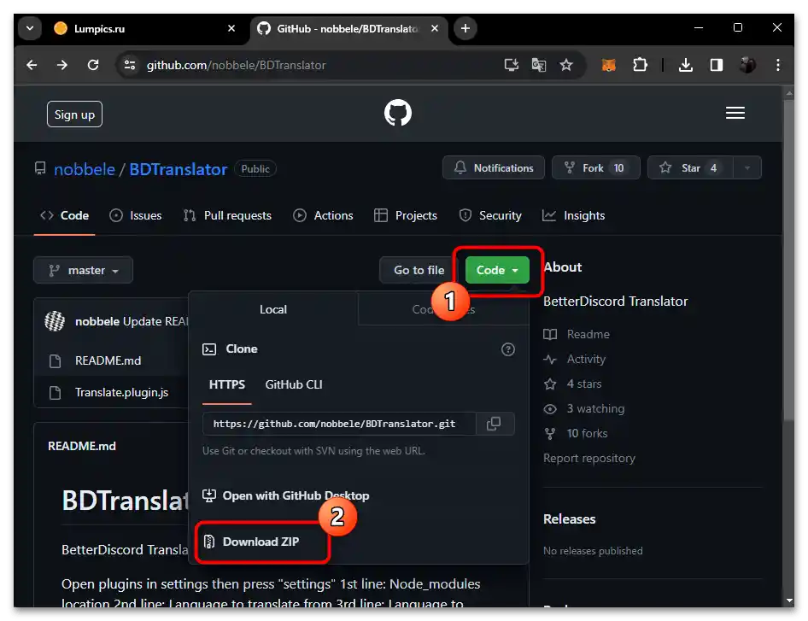Viewport: 808px width, 621px height.
Task: Select Local tab in clone popup
Action: [x=273, y=309]
